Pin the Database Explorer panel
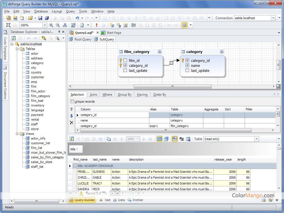 59,32
